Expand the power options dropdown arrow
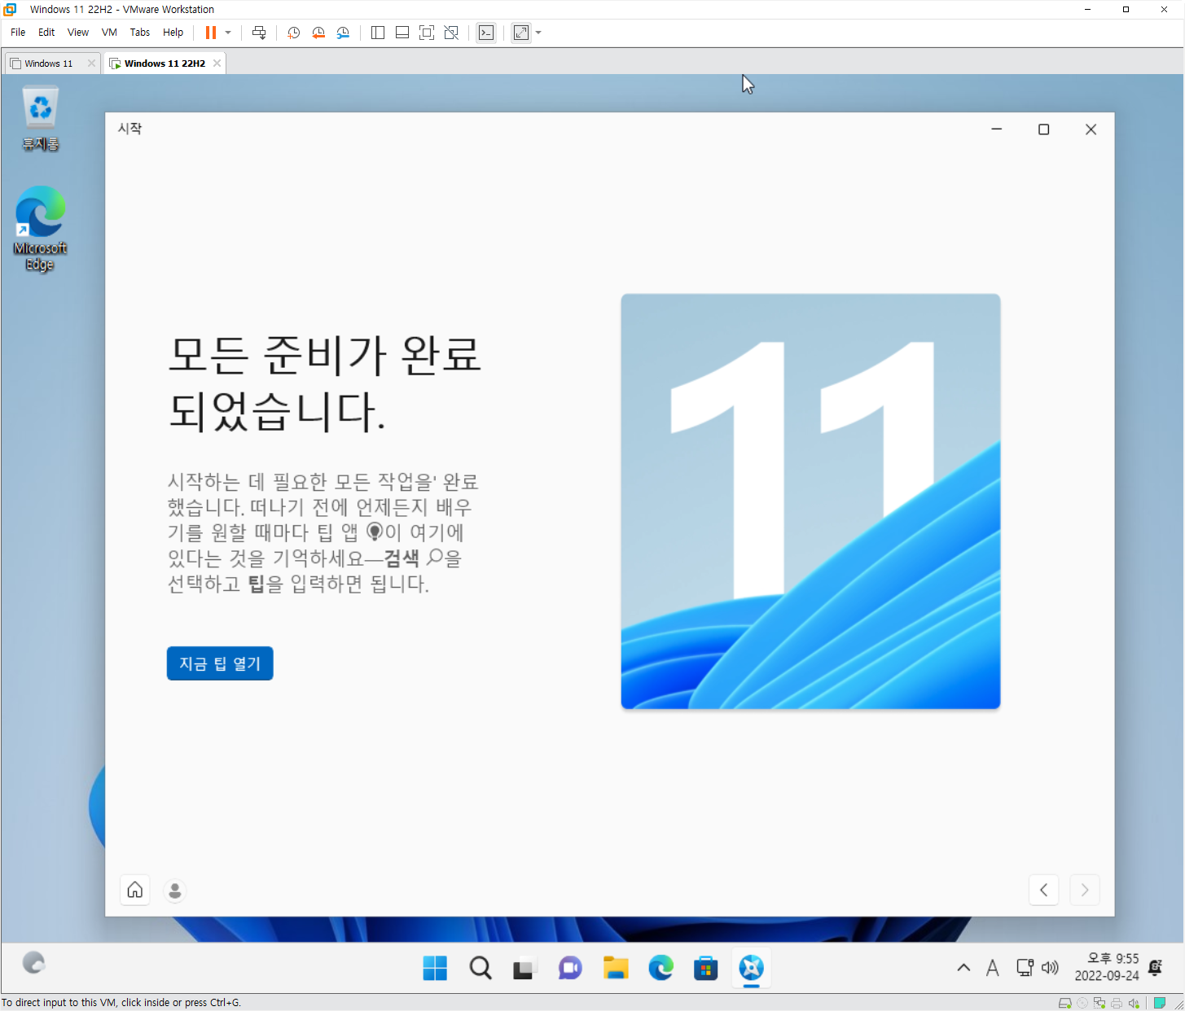 pos(228,33)
